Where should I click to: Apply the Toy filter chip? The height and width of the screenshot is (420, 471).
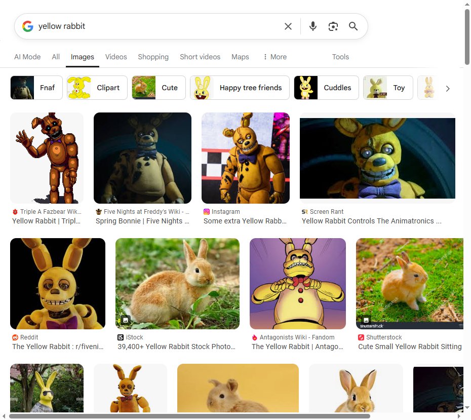click(388, 88)
